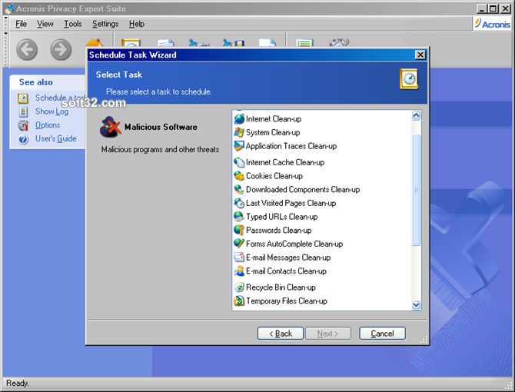Select Downloaded Components Clean-up task
Image resolution: width=515 pixels, height=392 pixels.
pyautogui.click(x=303, y=189)
